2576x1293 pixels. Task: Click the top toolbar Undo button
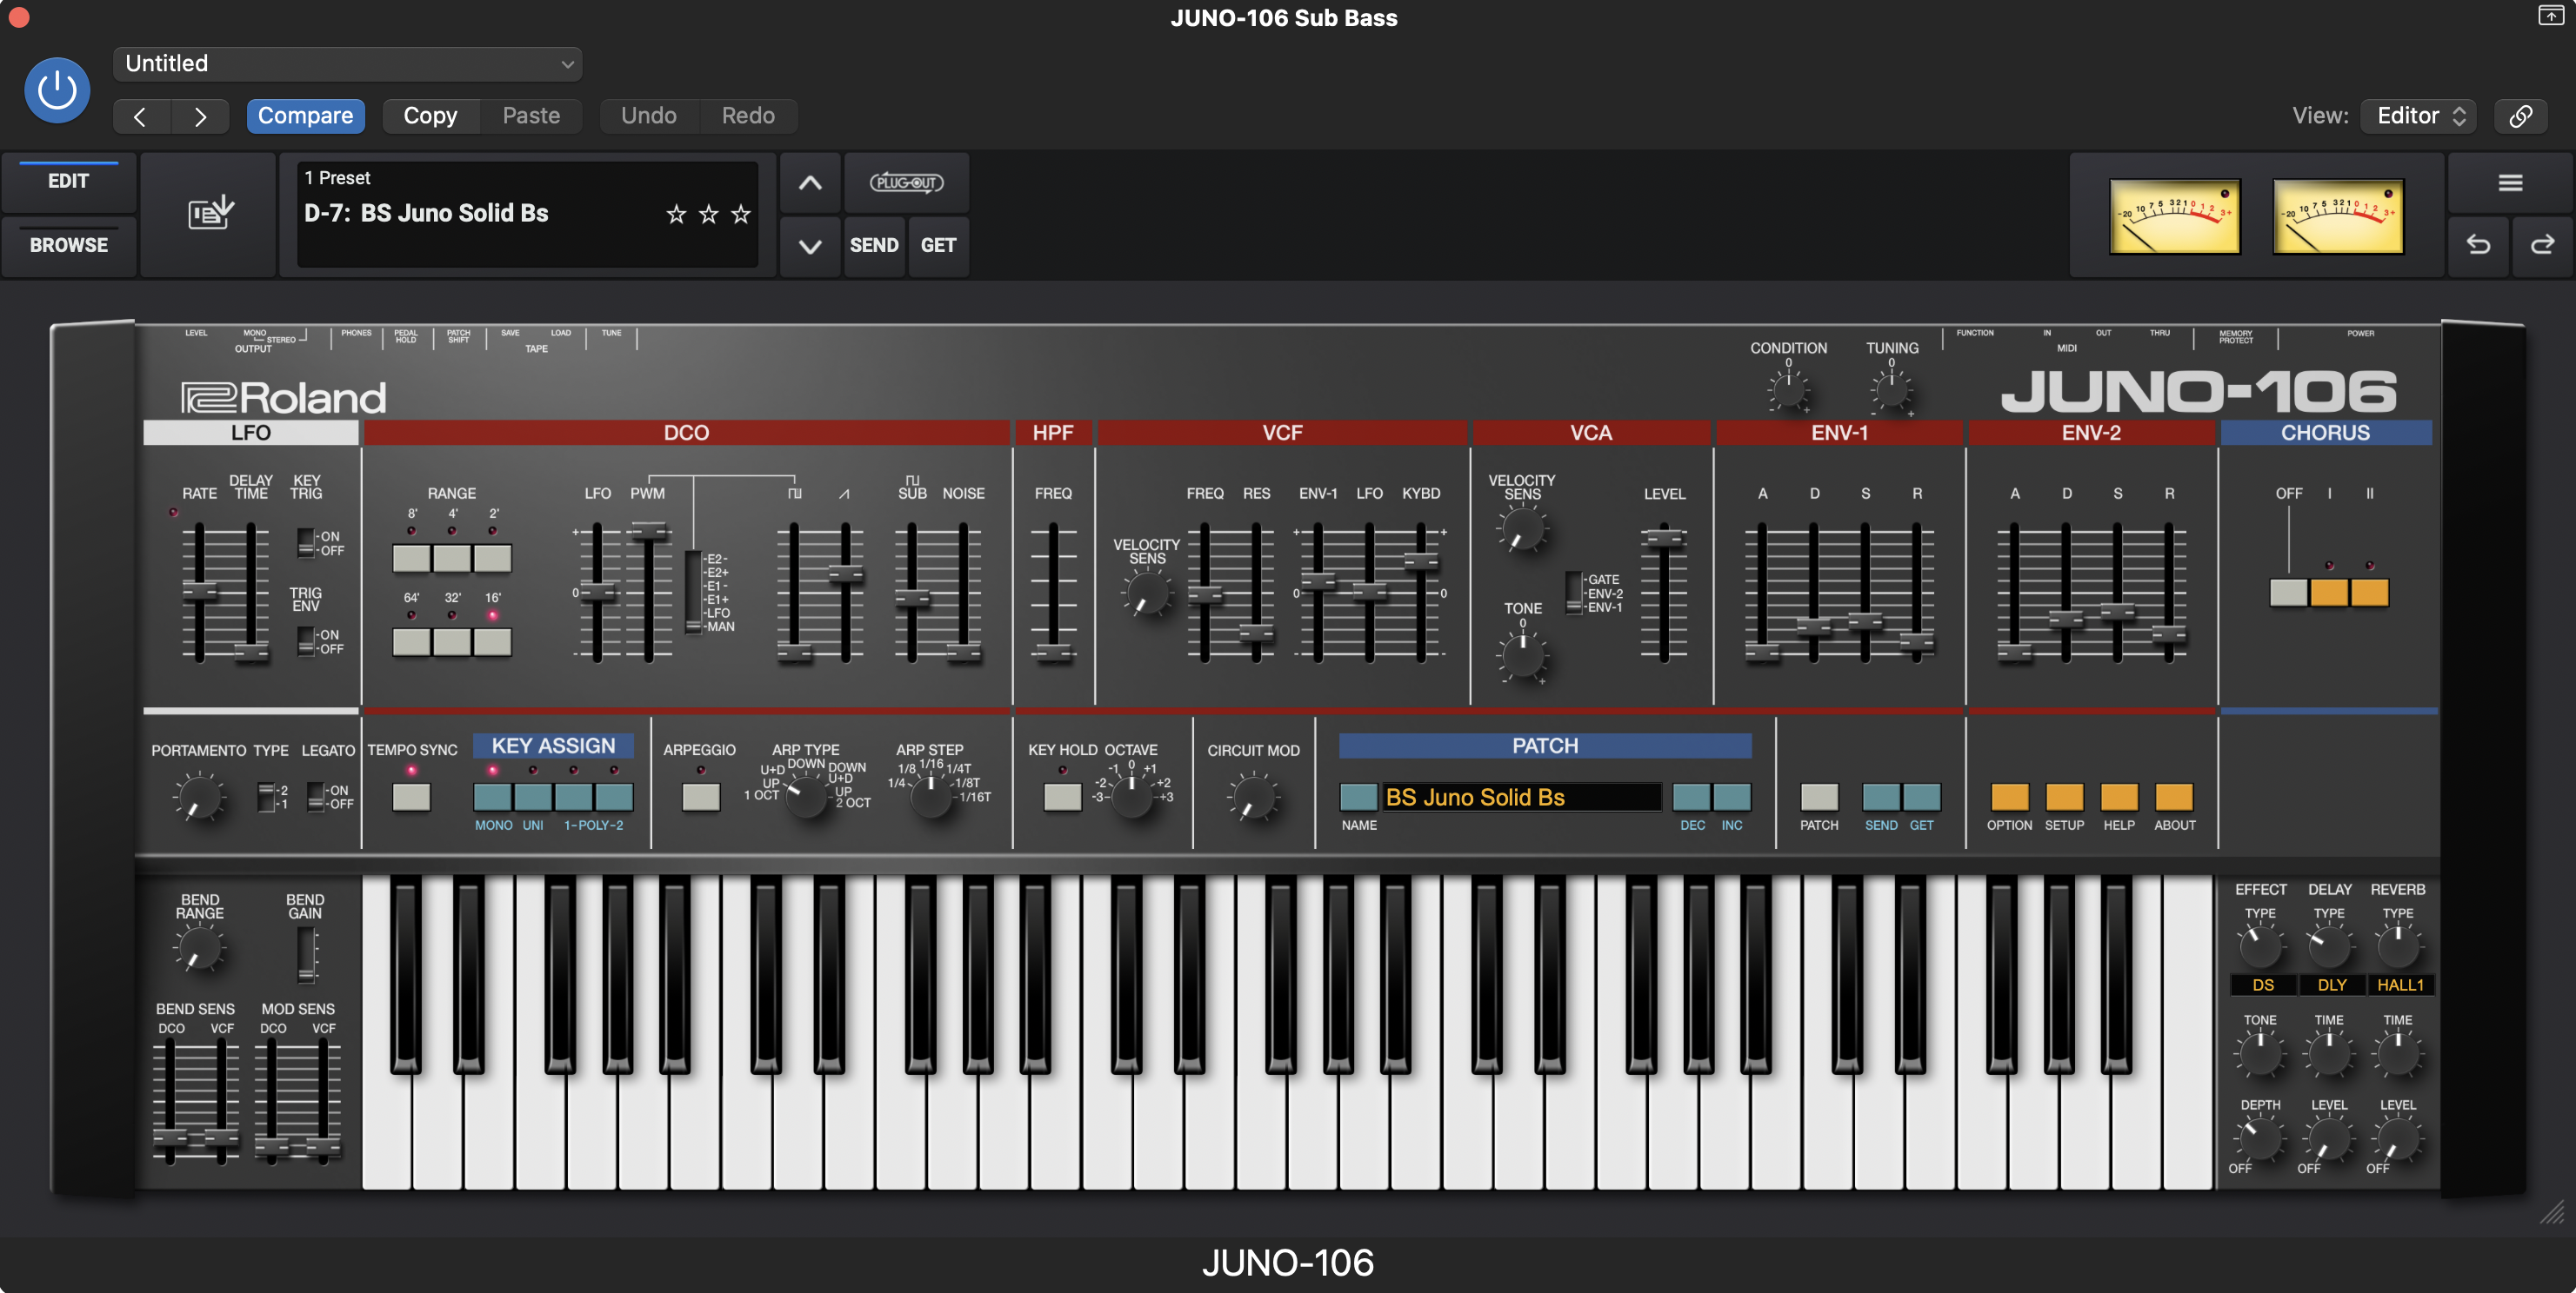click(649, 116)
